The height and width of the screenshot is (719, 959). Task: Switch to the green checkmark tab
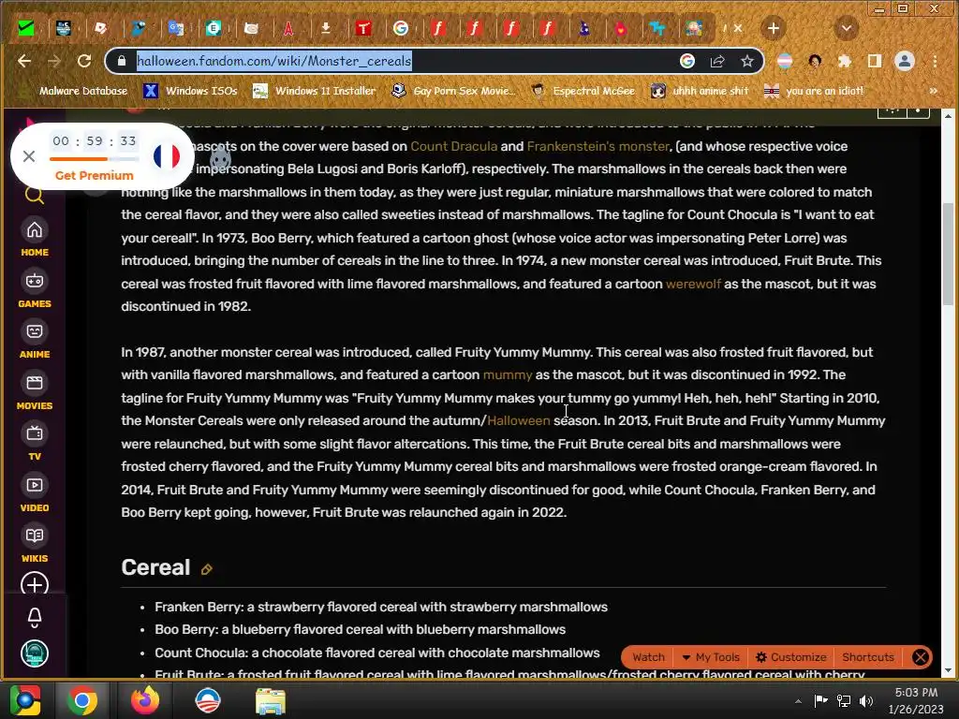pyautogui.click(x=25, y=28)
